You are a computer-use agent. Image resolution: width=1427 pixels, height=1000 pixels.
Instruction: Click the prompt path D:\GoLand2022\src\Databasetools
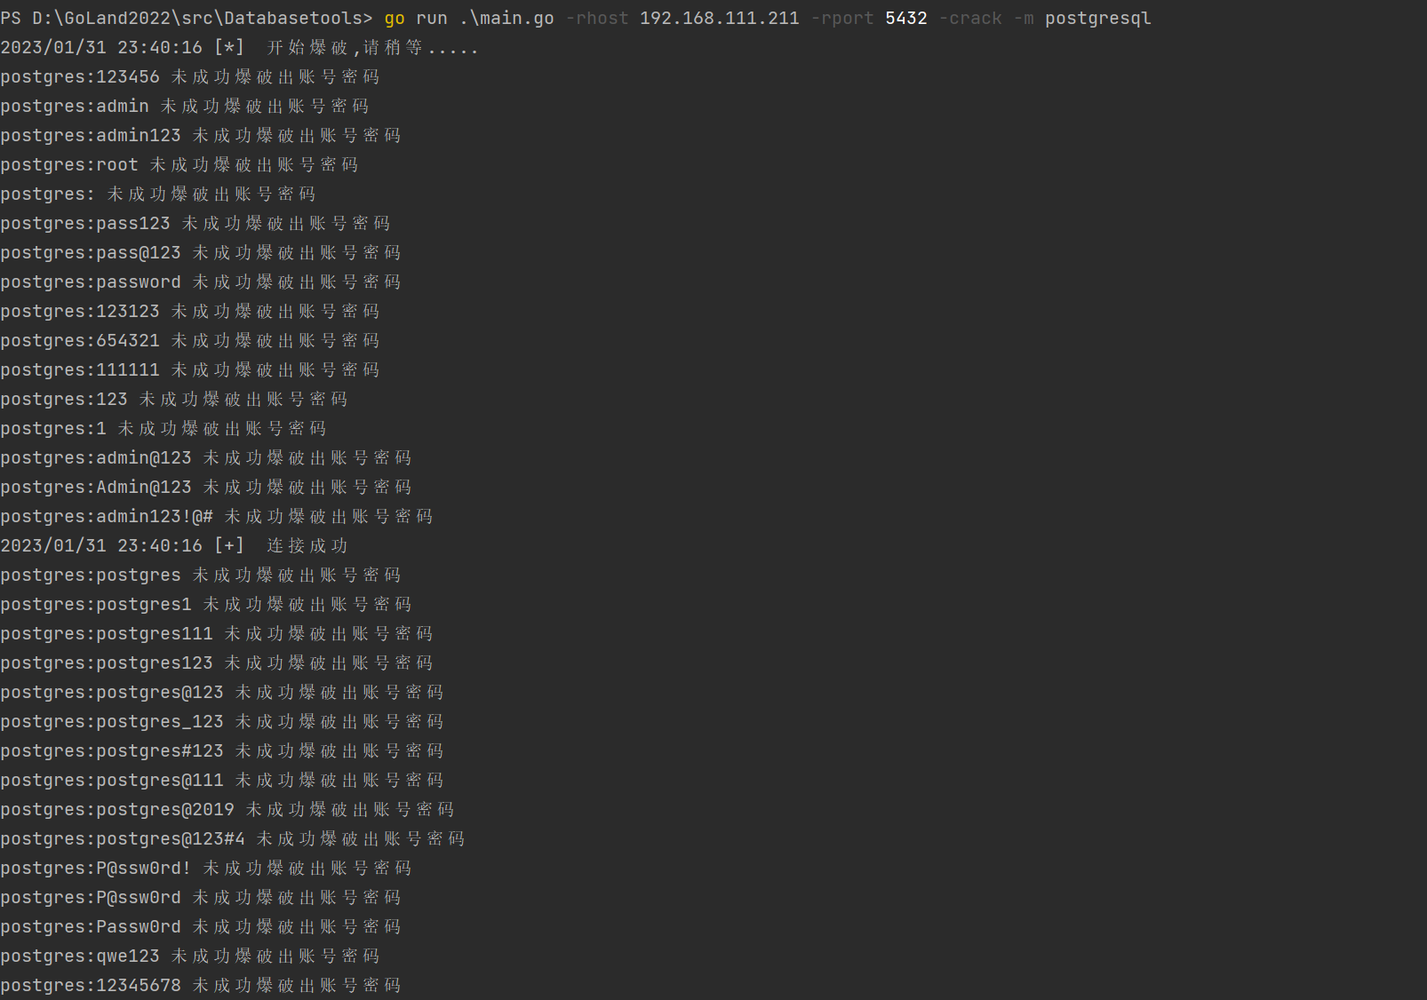point(197,18)
